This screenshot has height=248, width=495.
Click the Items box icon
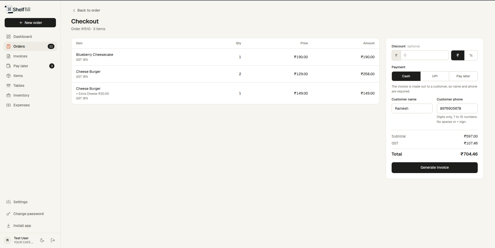pyautogui.click(x=9, y=76)
